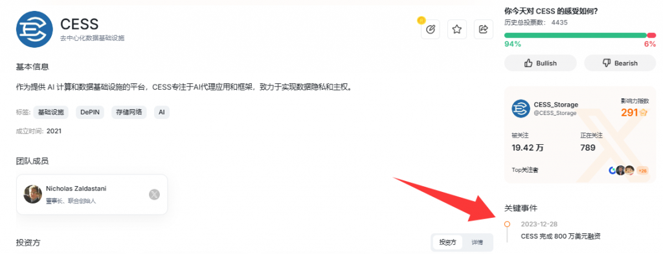Image resolution: width=663 pixels, height=254 pixels.
Task: Click the Top关注者 avatars group
Action: [622, 171]
